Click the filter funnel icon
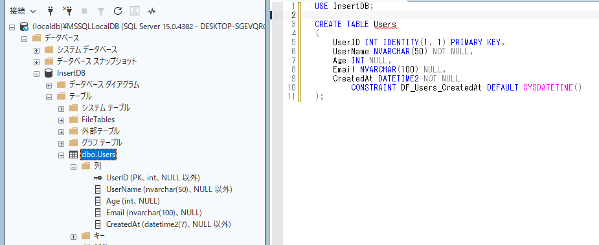 click(x=100, y=12)
